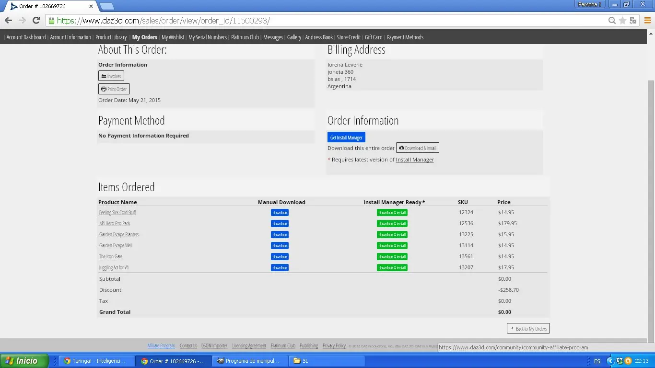
Task: Open Platinum Club in nav bar
Action: point(245,37)
